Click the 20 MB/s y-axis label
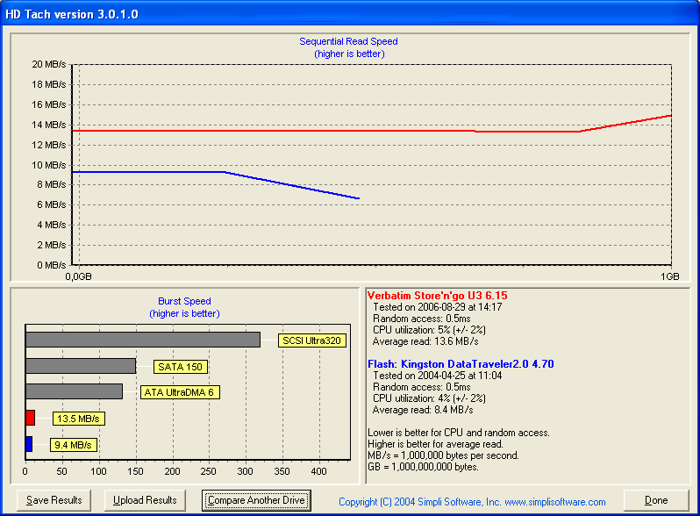700x516 pixels. click(48, 65)
